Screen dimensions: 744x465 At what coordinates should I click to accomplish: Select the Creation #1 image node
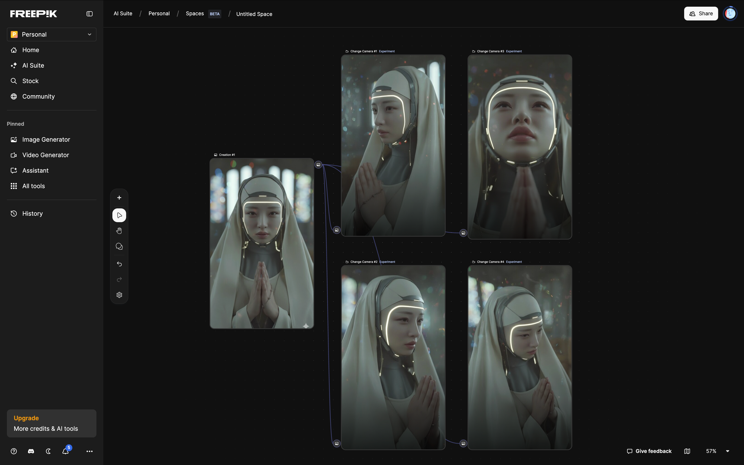pos(262,244)
